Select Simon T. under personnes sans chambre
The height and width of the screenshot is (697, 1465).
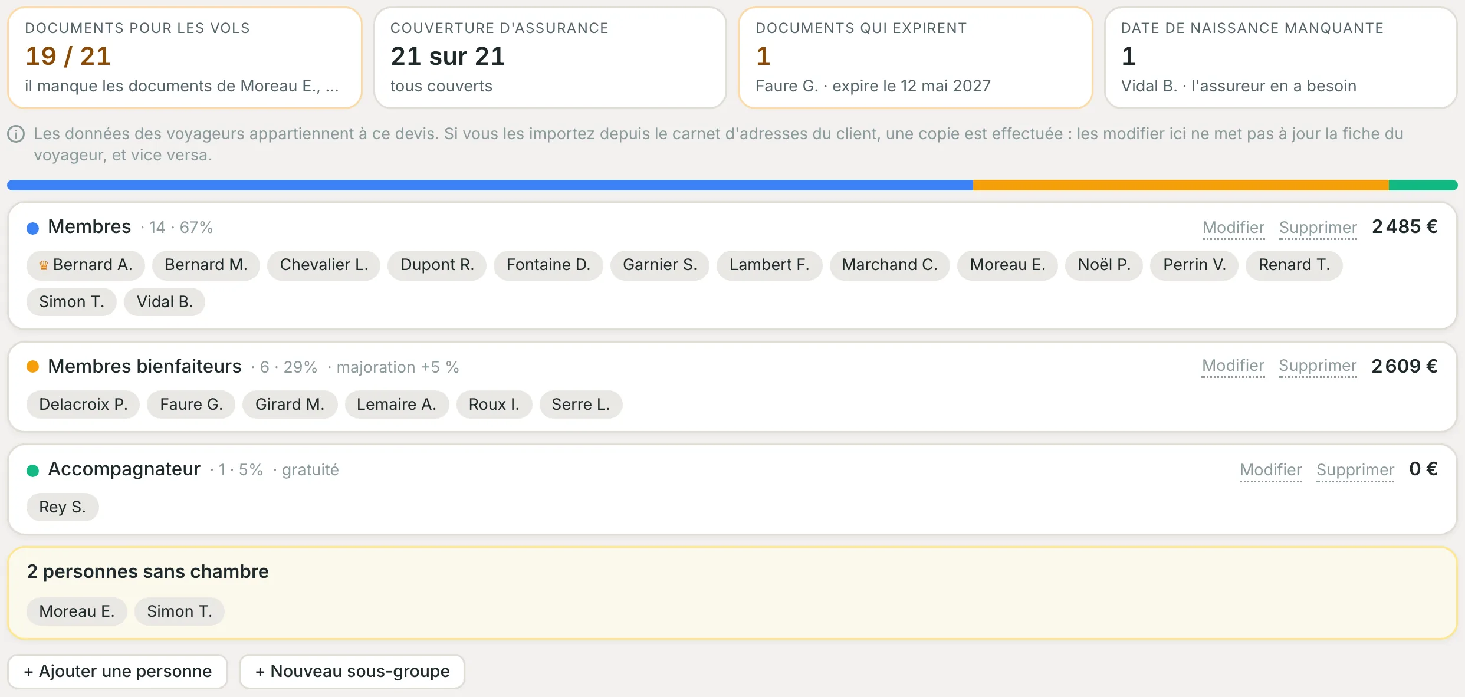(179, 611)
